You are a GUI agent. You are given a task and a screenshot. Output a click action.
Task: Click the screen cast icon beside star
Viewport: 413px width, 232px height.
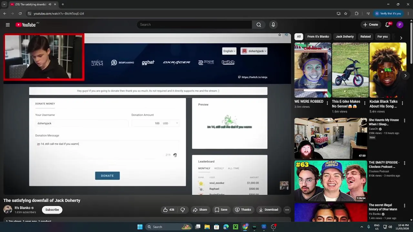coord(338,14)
